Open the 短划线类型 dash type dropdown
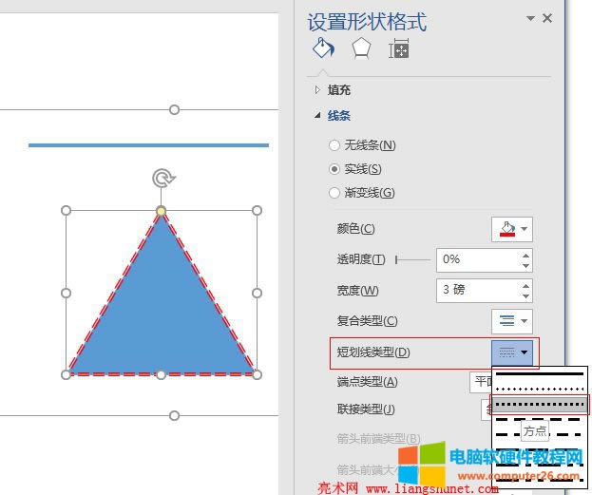The image size is (592, 495). click(515, 352)
